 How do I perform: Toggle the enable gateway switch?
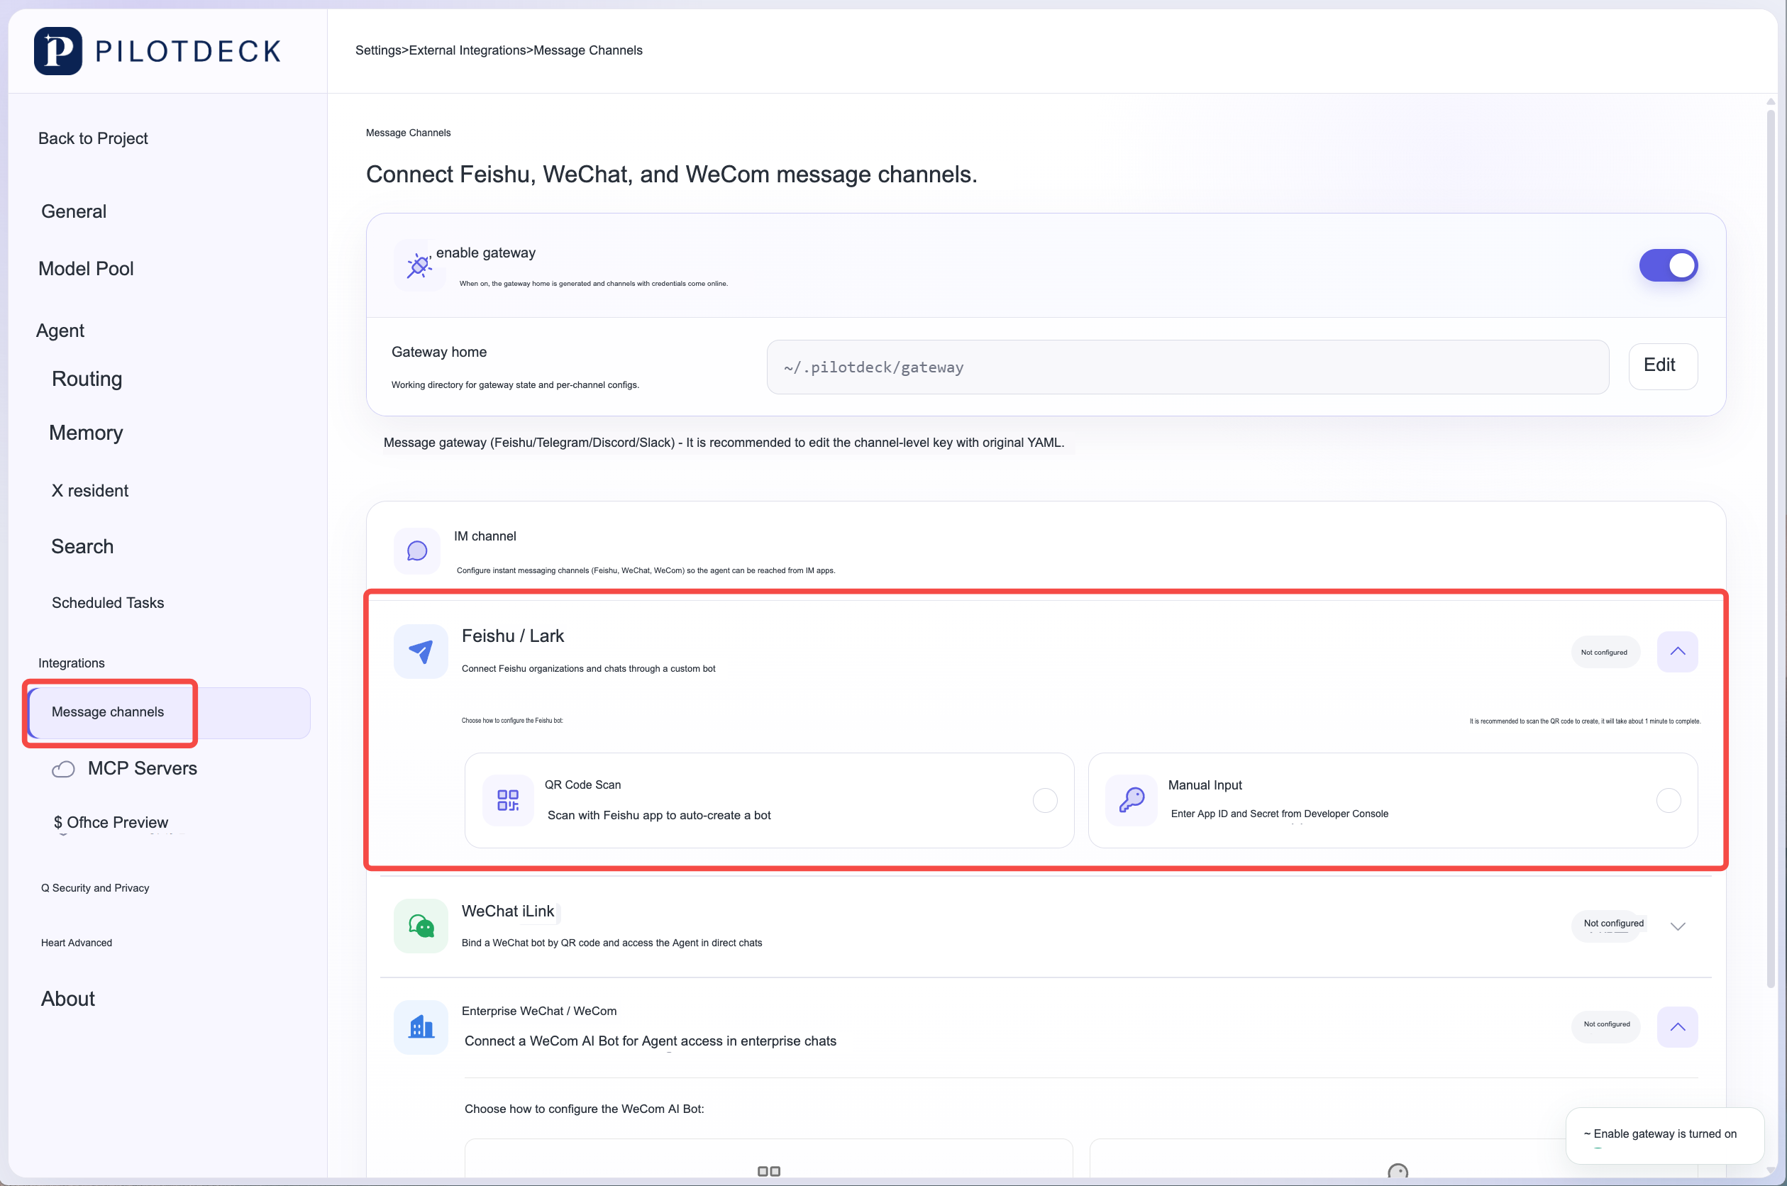[1669, 265]
